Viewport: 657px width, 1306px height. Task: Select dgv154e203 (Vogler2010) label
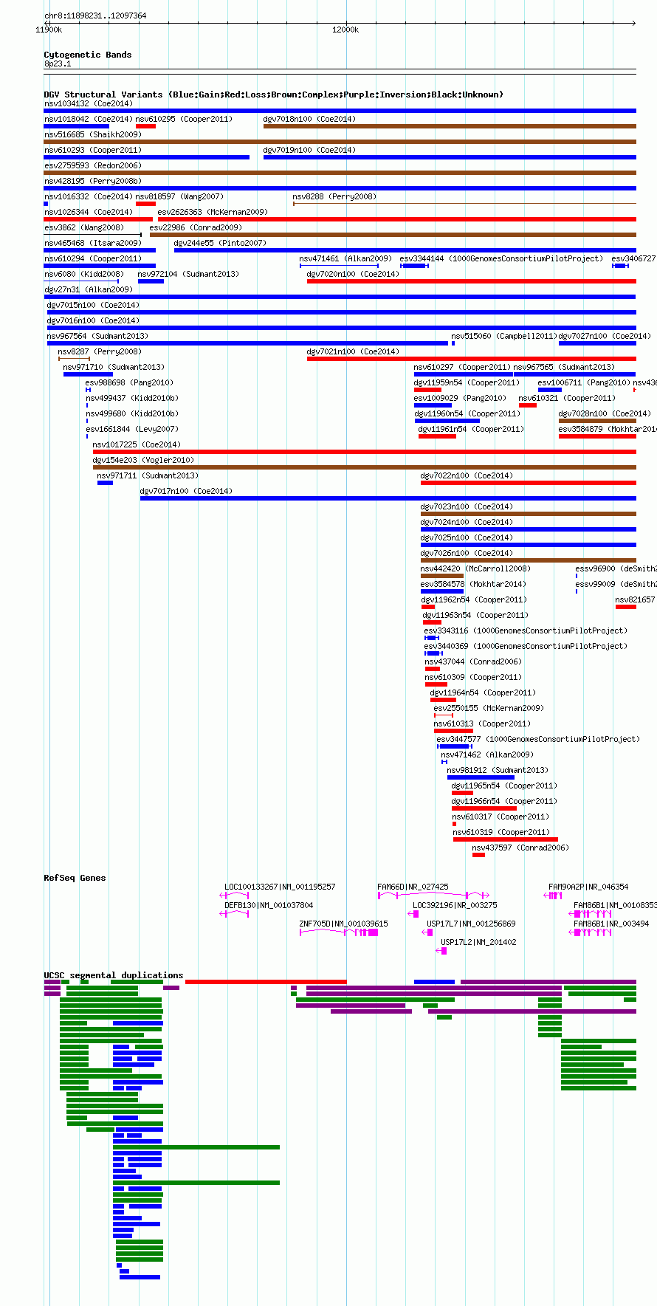[x=143, y=460]
